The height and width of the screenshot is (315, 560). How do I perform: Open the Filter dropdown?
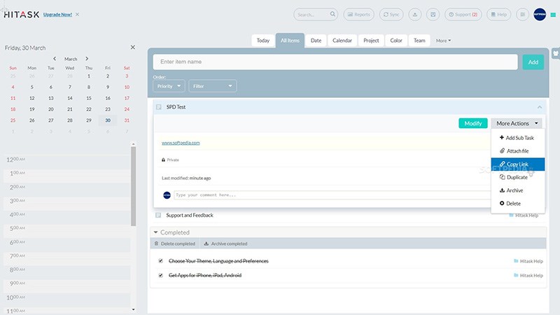tap(213, 86)
